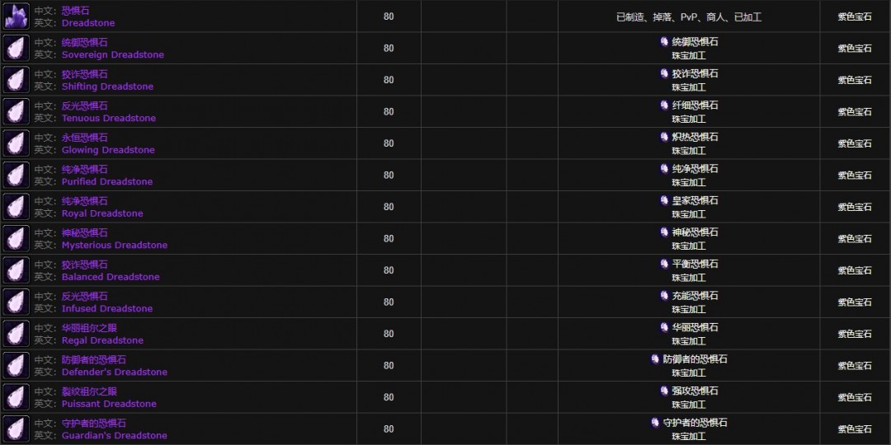Open the Shifting Dreadstone name link
The width and height of the screenshot is (891, 445).
click(x=107, y=87)
